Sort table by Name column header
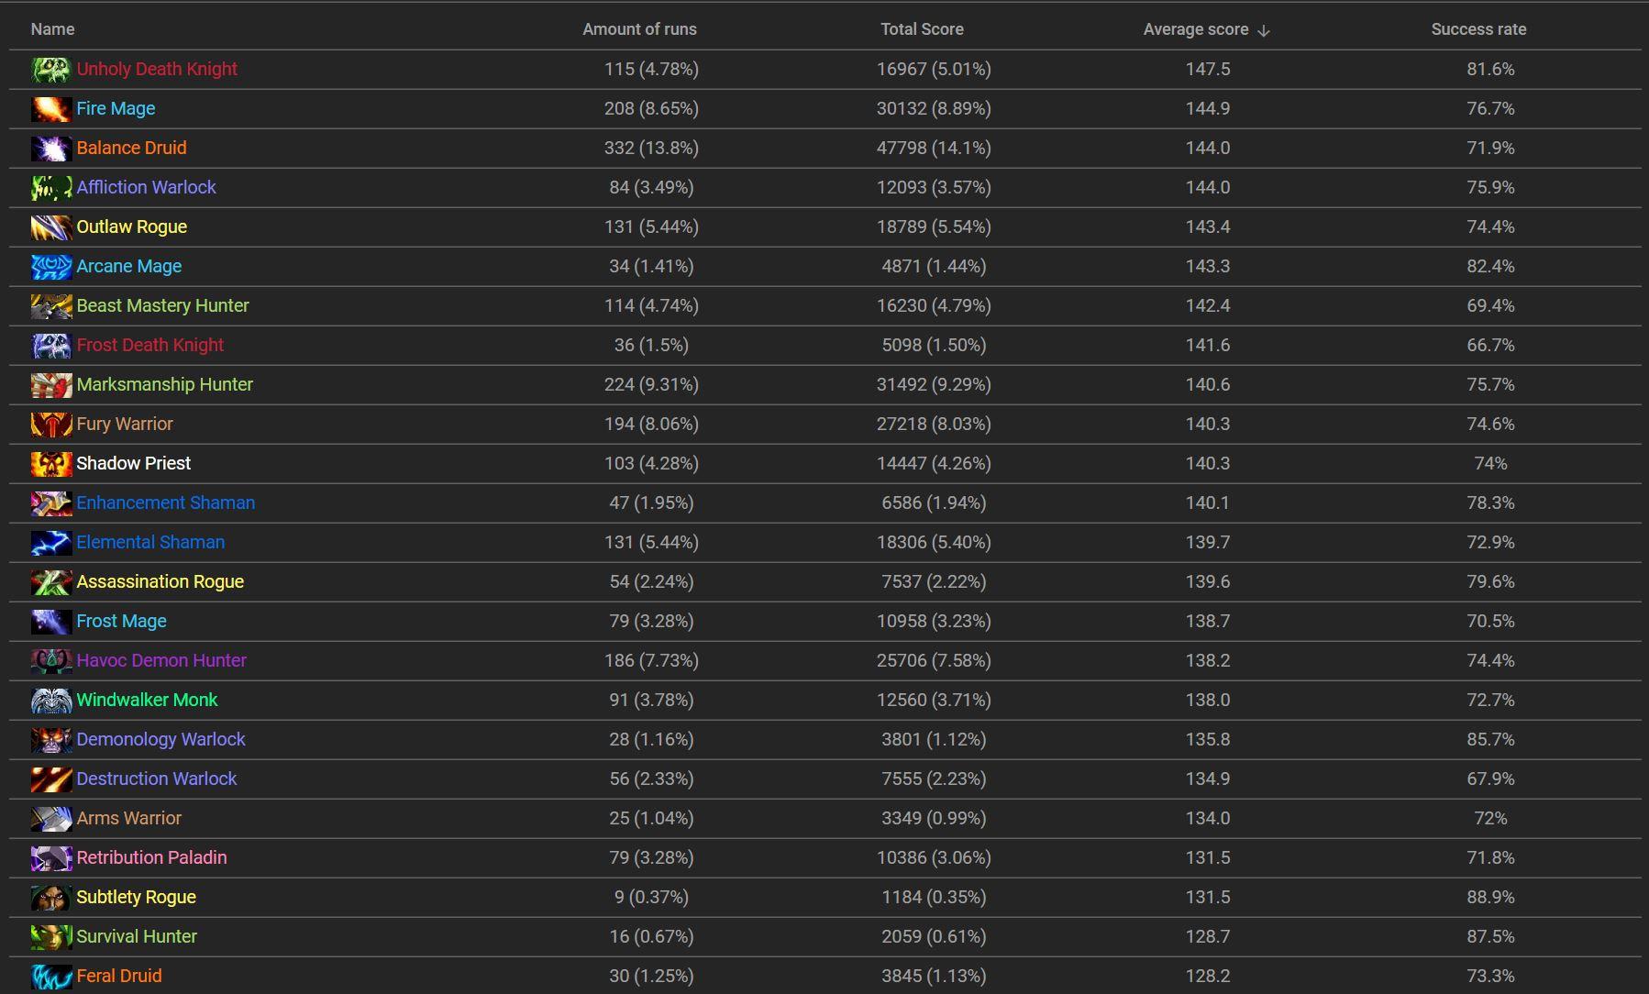The width and height of the screenshot is (1649, 994). [52, 29]
